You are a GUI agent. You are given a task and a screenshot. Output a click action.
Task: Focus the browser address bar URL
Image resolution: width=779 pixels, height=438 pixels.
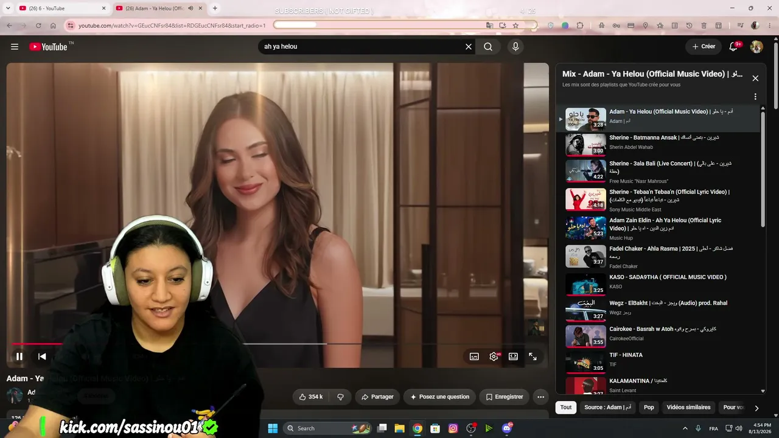[x=172, y=26]
